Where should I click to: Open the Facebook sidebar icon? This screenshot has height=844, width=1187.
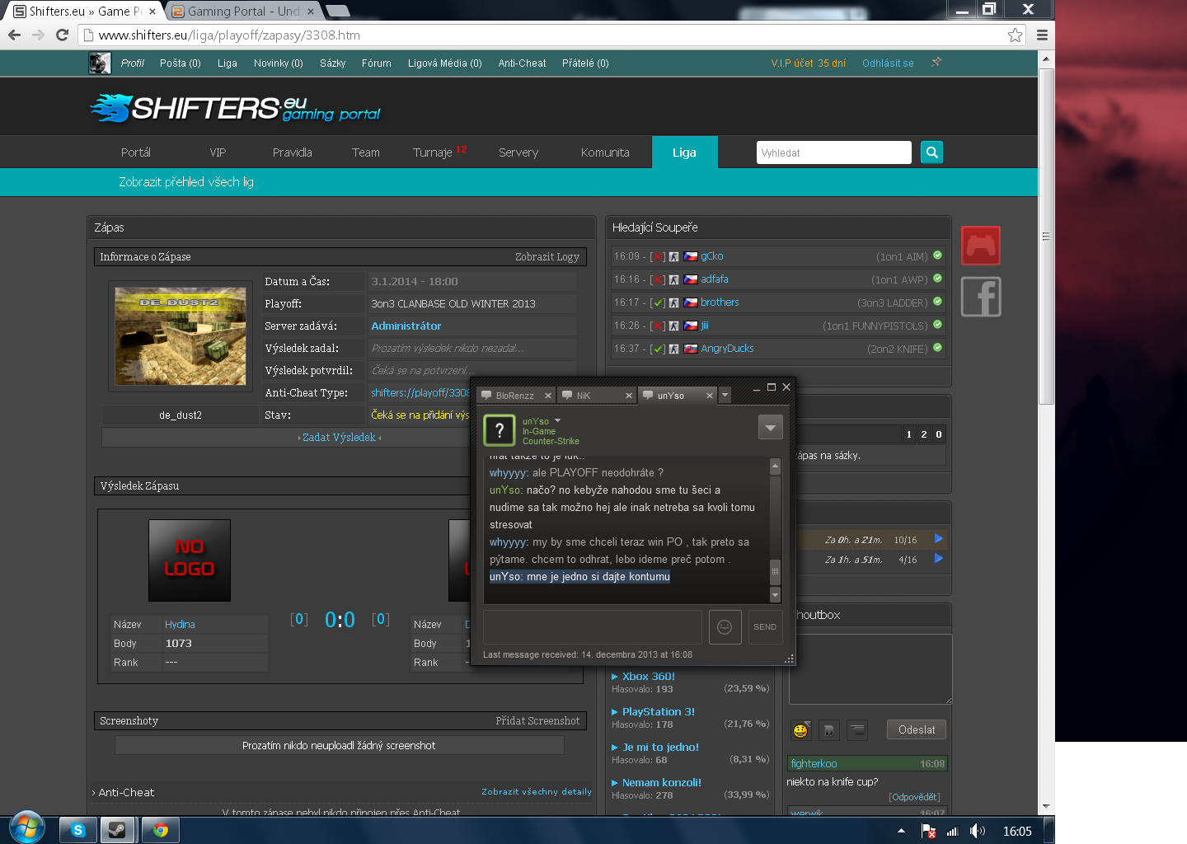(981, 297)
